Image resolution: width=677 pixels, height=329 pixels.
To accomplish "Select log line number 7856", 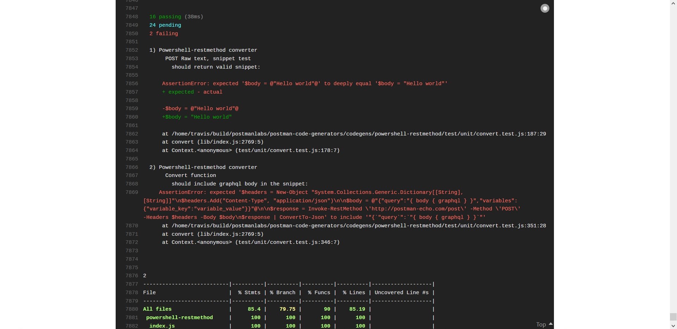I will pyautogui.click(x=132, y=84).
